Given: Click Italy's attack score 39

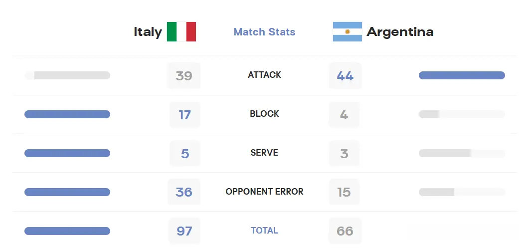Looking at the screenshot, I should pyautogui.click(x=183, y=76).
